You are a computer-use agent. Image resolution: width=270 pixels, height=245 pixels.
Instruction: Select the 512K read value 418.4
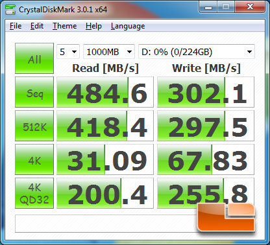(x=105, y=126)
